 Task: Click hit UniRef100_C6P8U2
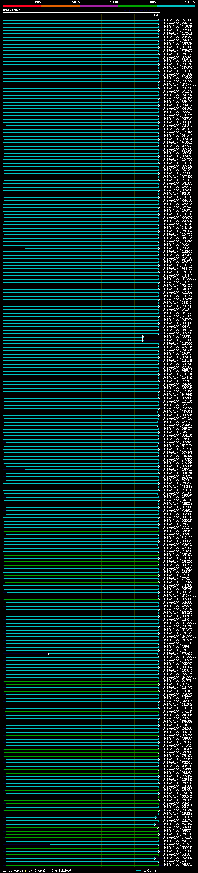pyautogui.click(x=178, y=603)
